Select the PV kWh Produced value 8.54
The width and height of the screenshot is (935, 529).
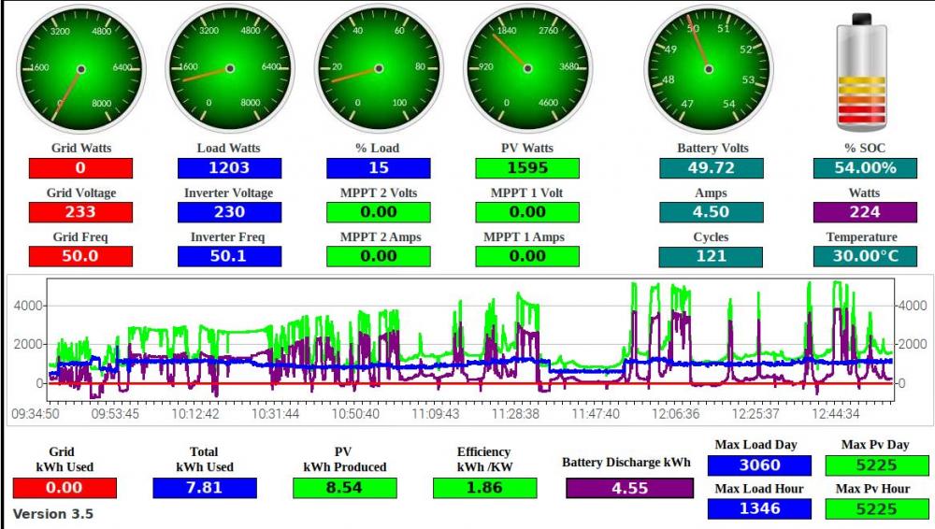tap(345, 488)
